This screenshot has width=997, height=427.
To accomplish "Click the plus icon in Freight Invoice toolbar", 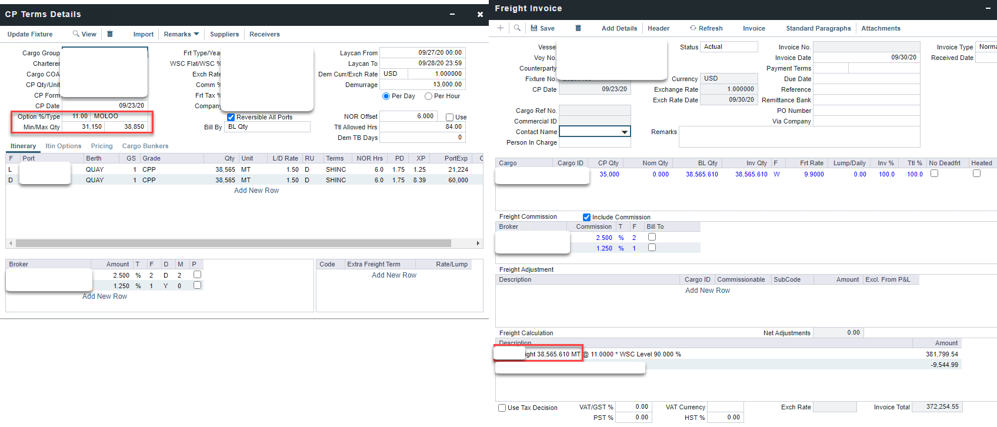I will point(501,28).
